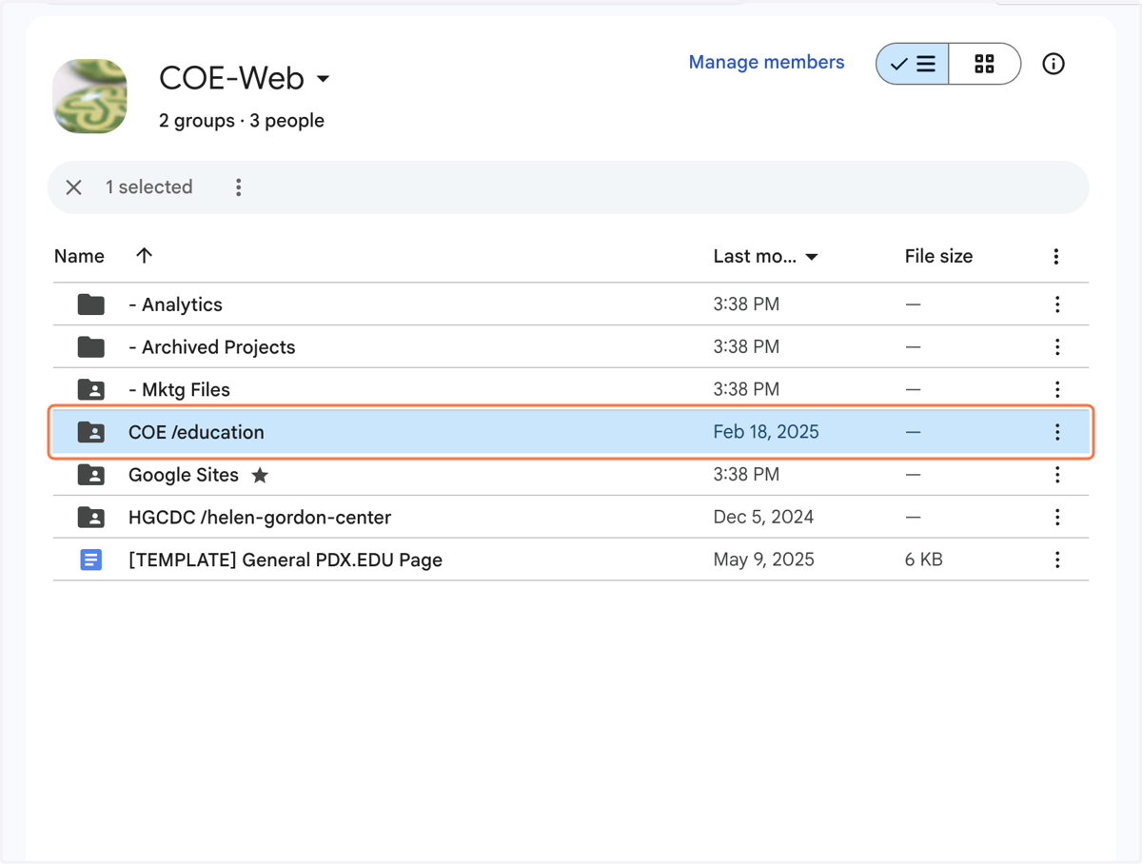Viewport: 1142px width, 864px height.
Task: Clear the current selection with X
Action: 73,187
